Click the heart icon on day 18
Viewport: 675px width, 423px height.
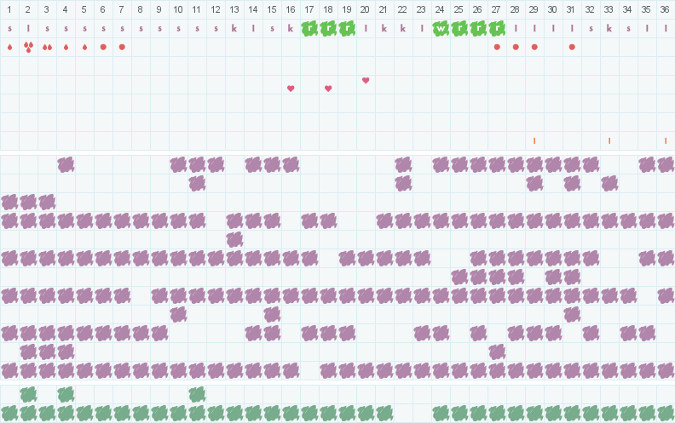[328, 89]
